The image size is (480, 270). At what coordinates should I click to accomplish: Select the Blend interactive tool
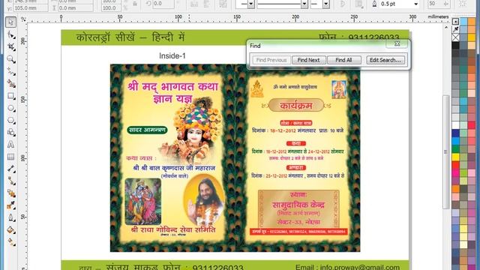click(x=11, y=193)
